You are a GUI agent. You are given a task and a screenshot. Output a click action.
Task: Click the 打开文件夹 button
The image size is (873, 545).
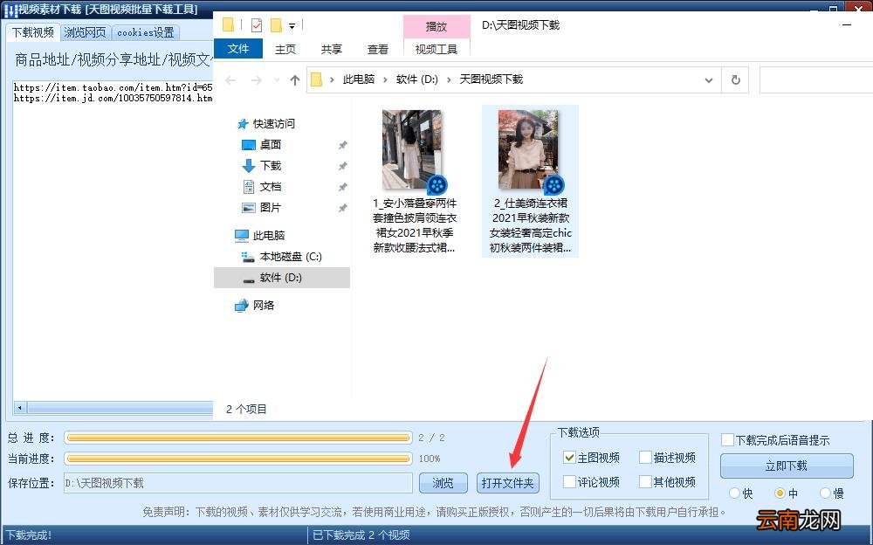click(x=508, y=483)
